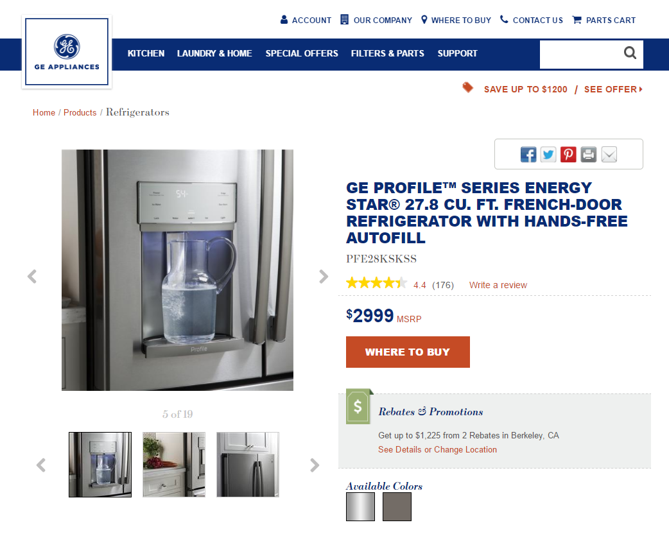Show next product image arrow
669x534 pixels.
tap(324, 277)
